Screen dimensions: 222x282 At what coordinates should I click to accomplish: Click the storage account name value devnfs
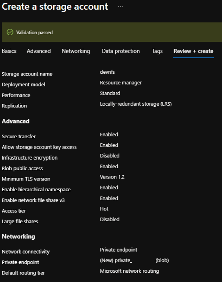click(x=107, y=72)
